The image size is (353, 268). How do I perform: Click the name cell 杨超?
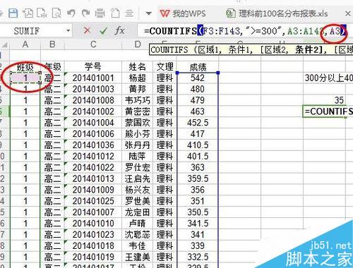coord(137,78)
